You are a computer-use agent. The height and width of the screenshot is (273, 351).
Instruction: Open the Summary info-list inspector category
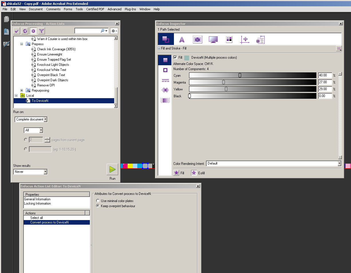click(x=261, y=40)
